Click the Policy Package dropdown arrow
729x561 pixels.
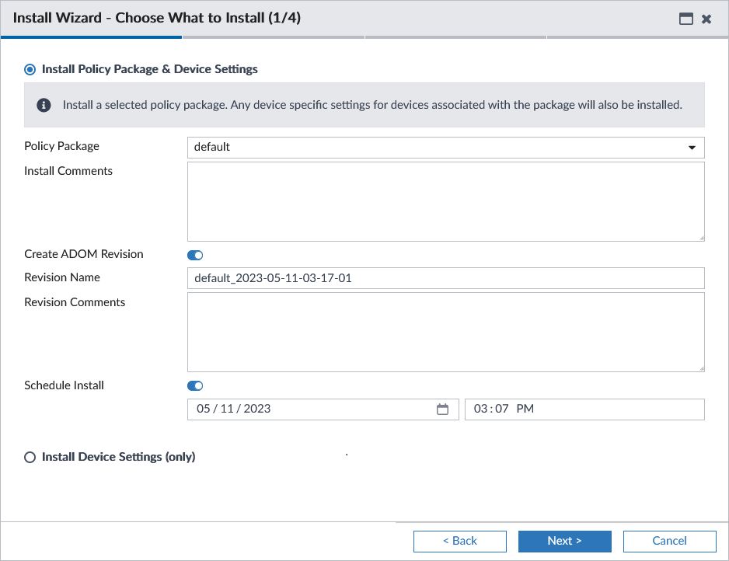coord(692,147)
